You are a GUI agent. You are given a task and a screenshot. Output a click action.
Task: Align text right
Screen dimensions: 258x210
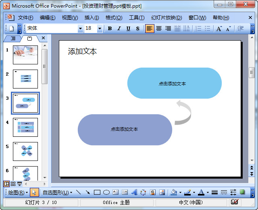point(168,29)
